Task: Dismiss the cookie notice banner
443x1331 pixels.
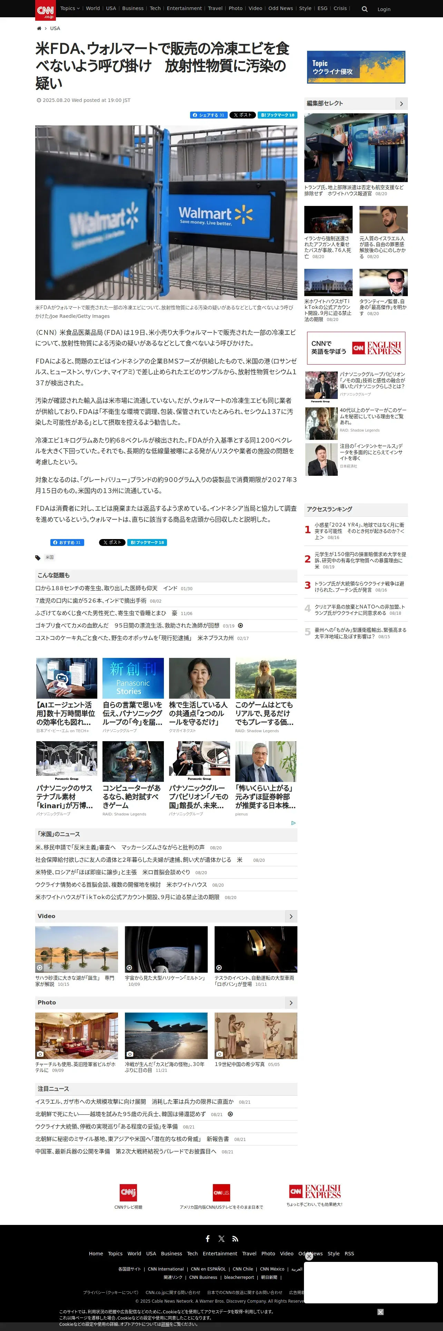Action: (x=380, y=1312)
